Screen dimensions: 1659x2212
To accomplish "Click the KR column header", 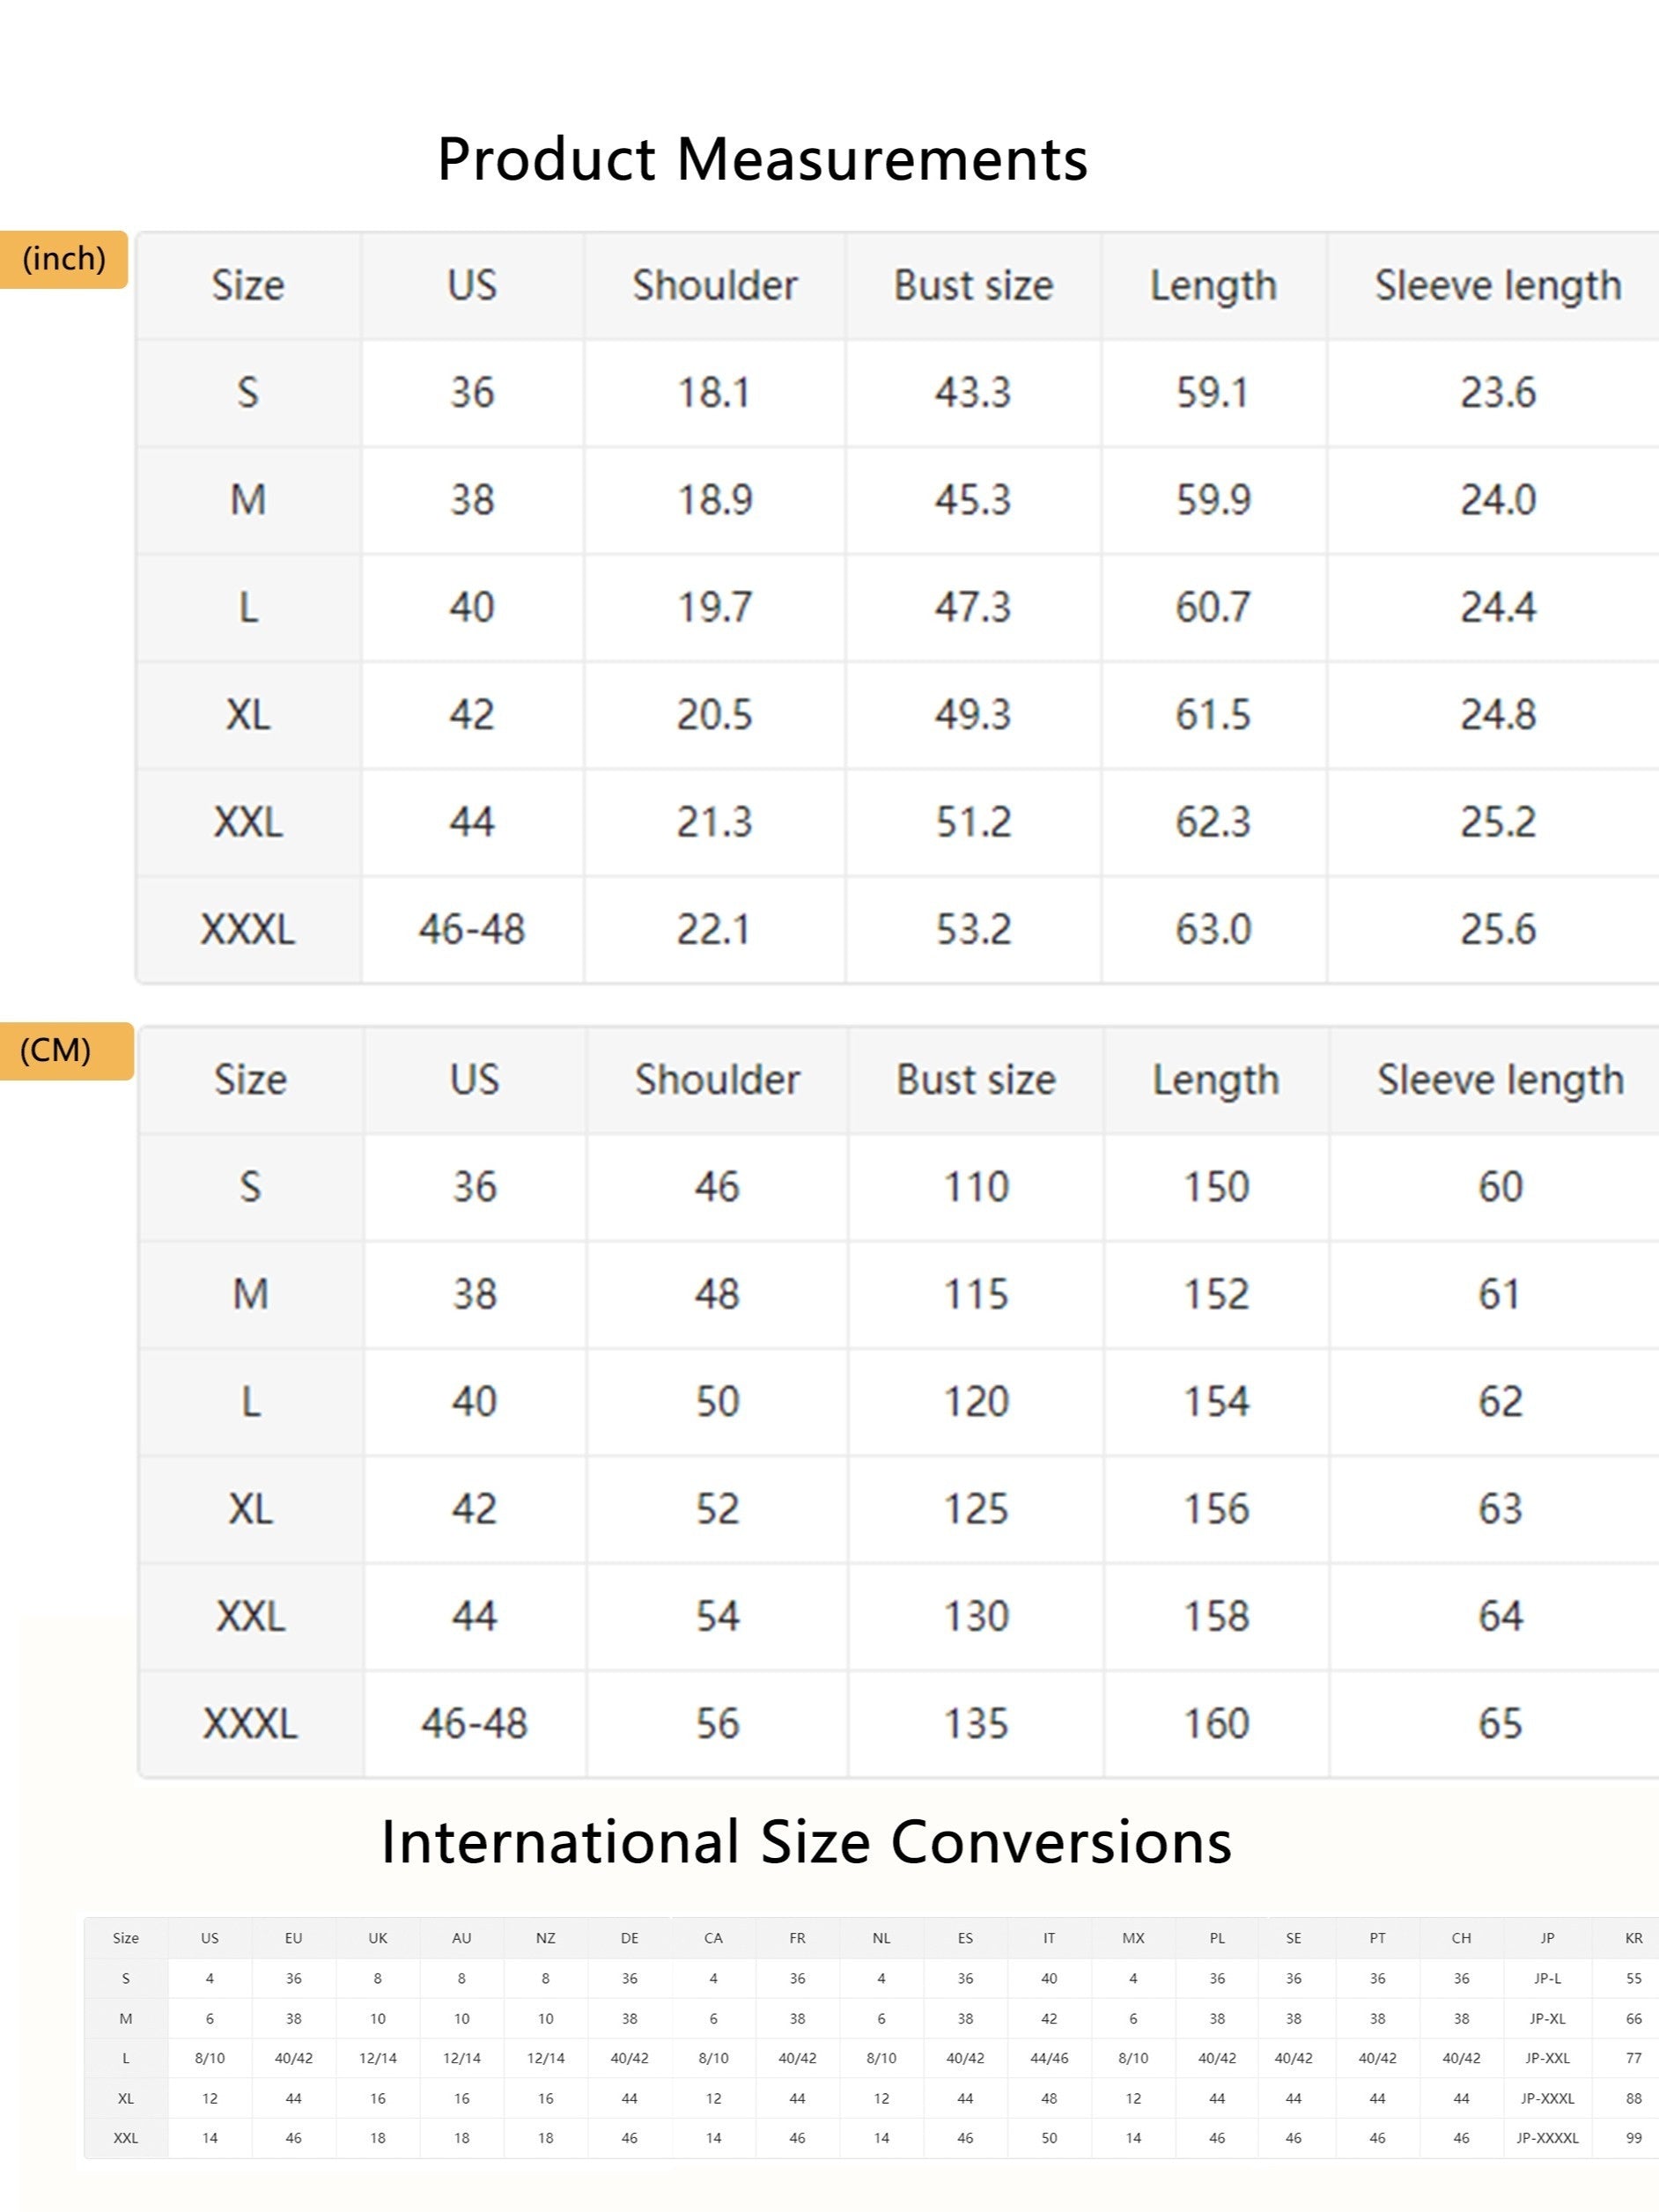I will tap(1633, 1938).
